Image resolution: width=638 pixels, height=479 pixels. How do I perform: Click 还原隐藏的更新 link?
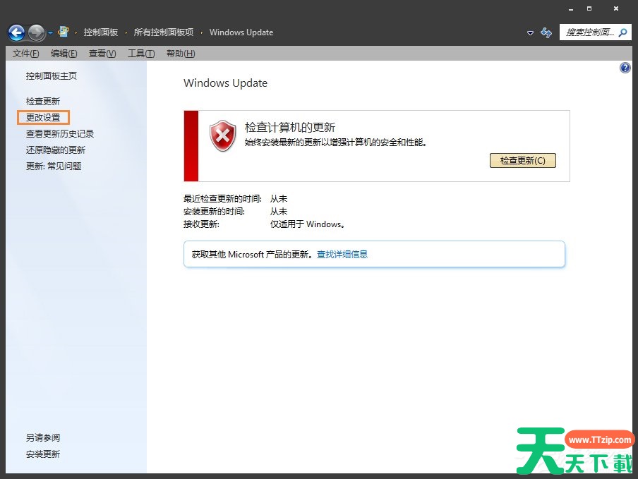56,150
